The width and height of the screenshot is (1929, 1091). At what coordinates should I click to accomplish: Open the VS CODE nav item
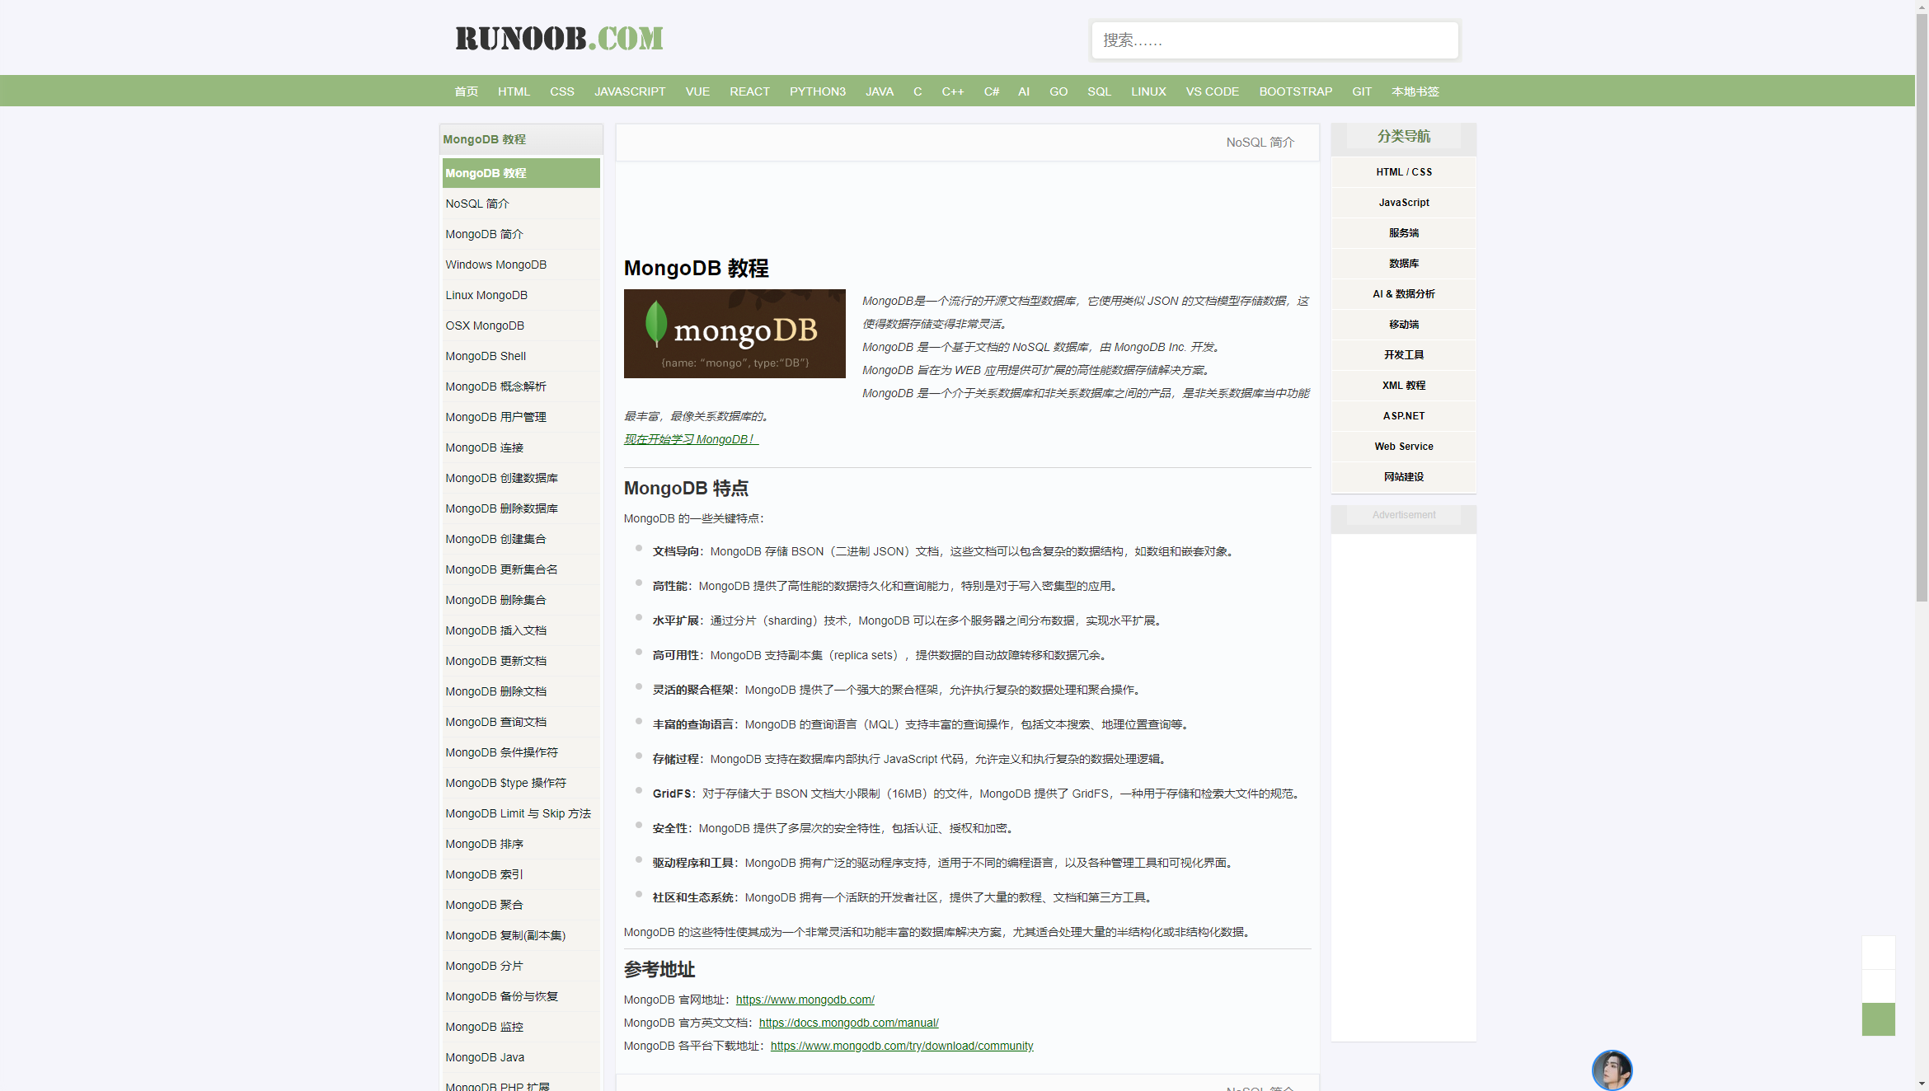(1213, 91)
